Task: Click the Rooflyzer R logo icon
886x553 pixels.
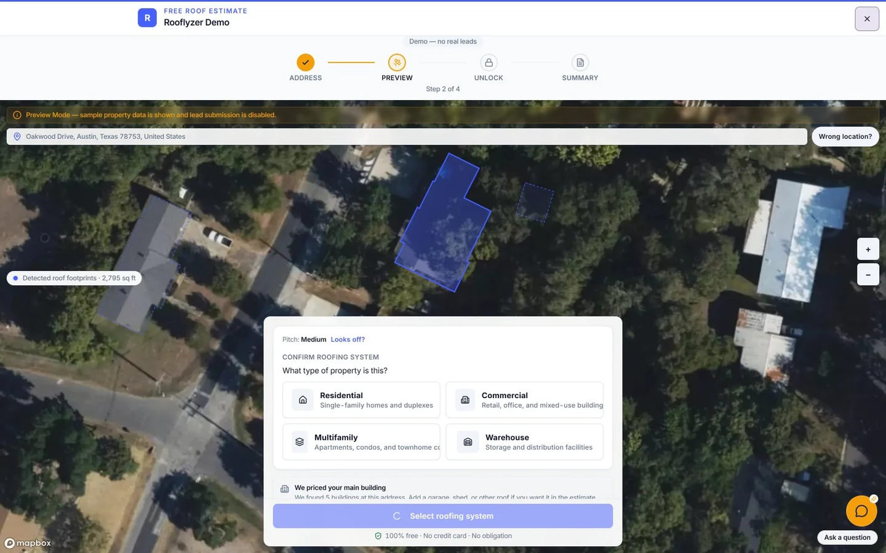Action: pyautogui.click(x=147, y=18)
